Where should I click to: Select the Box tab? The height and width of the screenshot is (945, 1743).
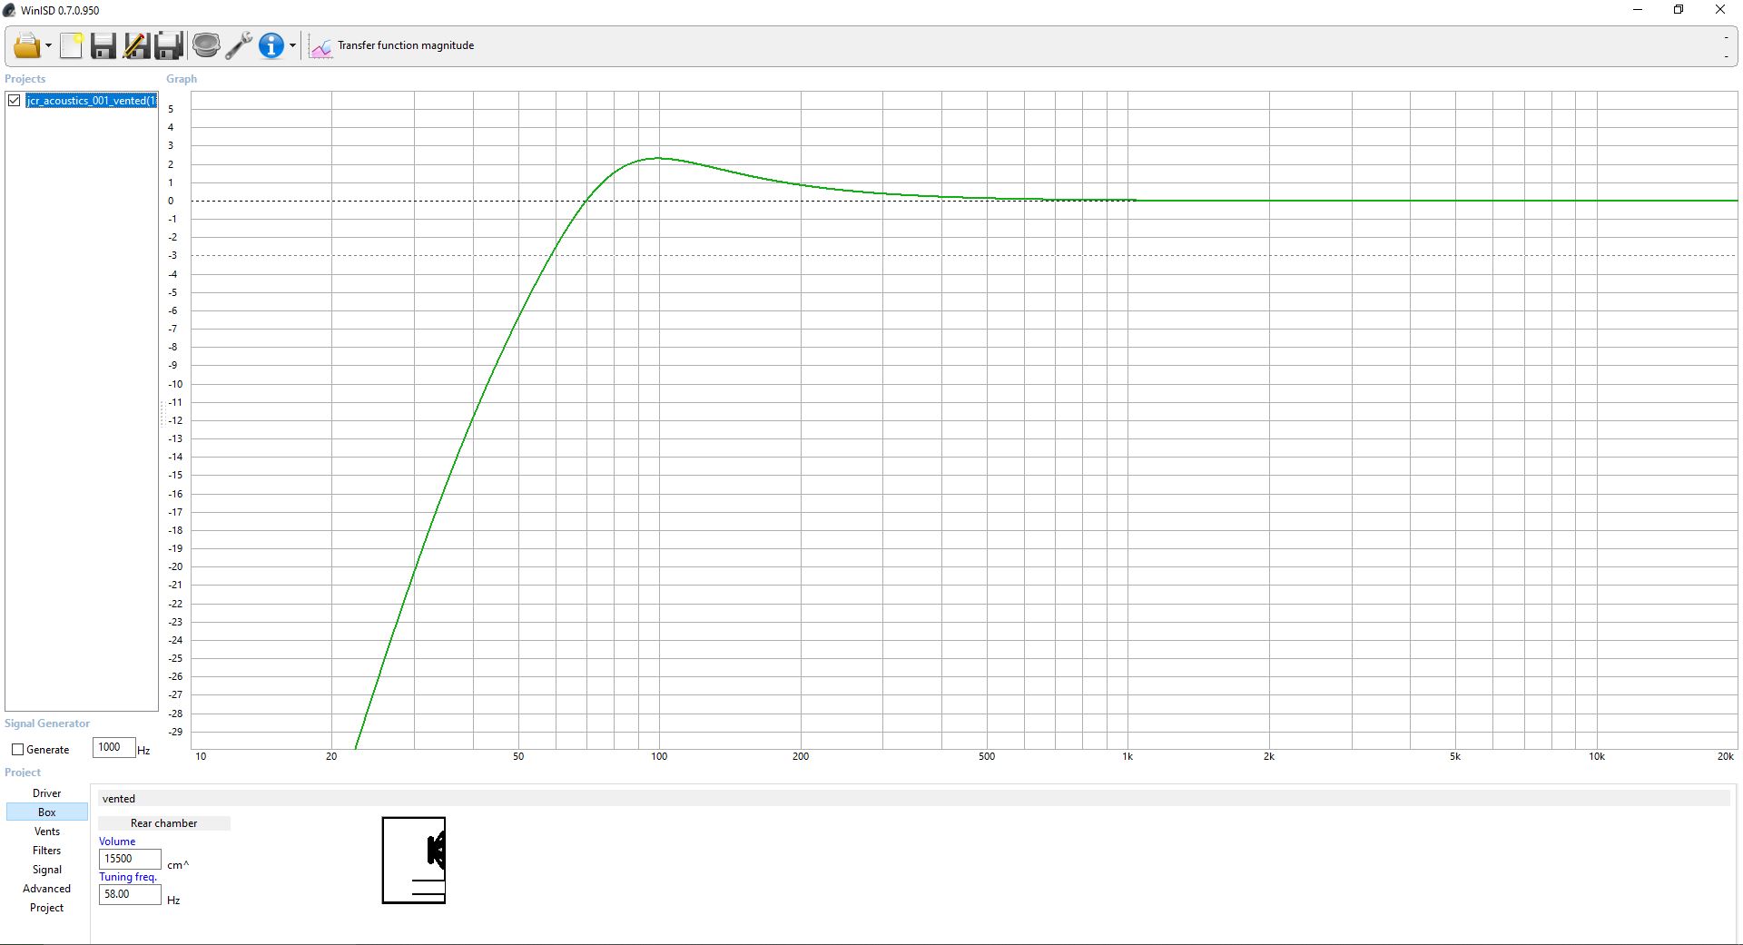[47, 812]
